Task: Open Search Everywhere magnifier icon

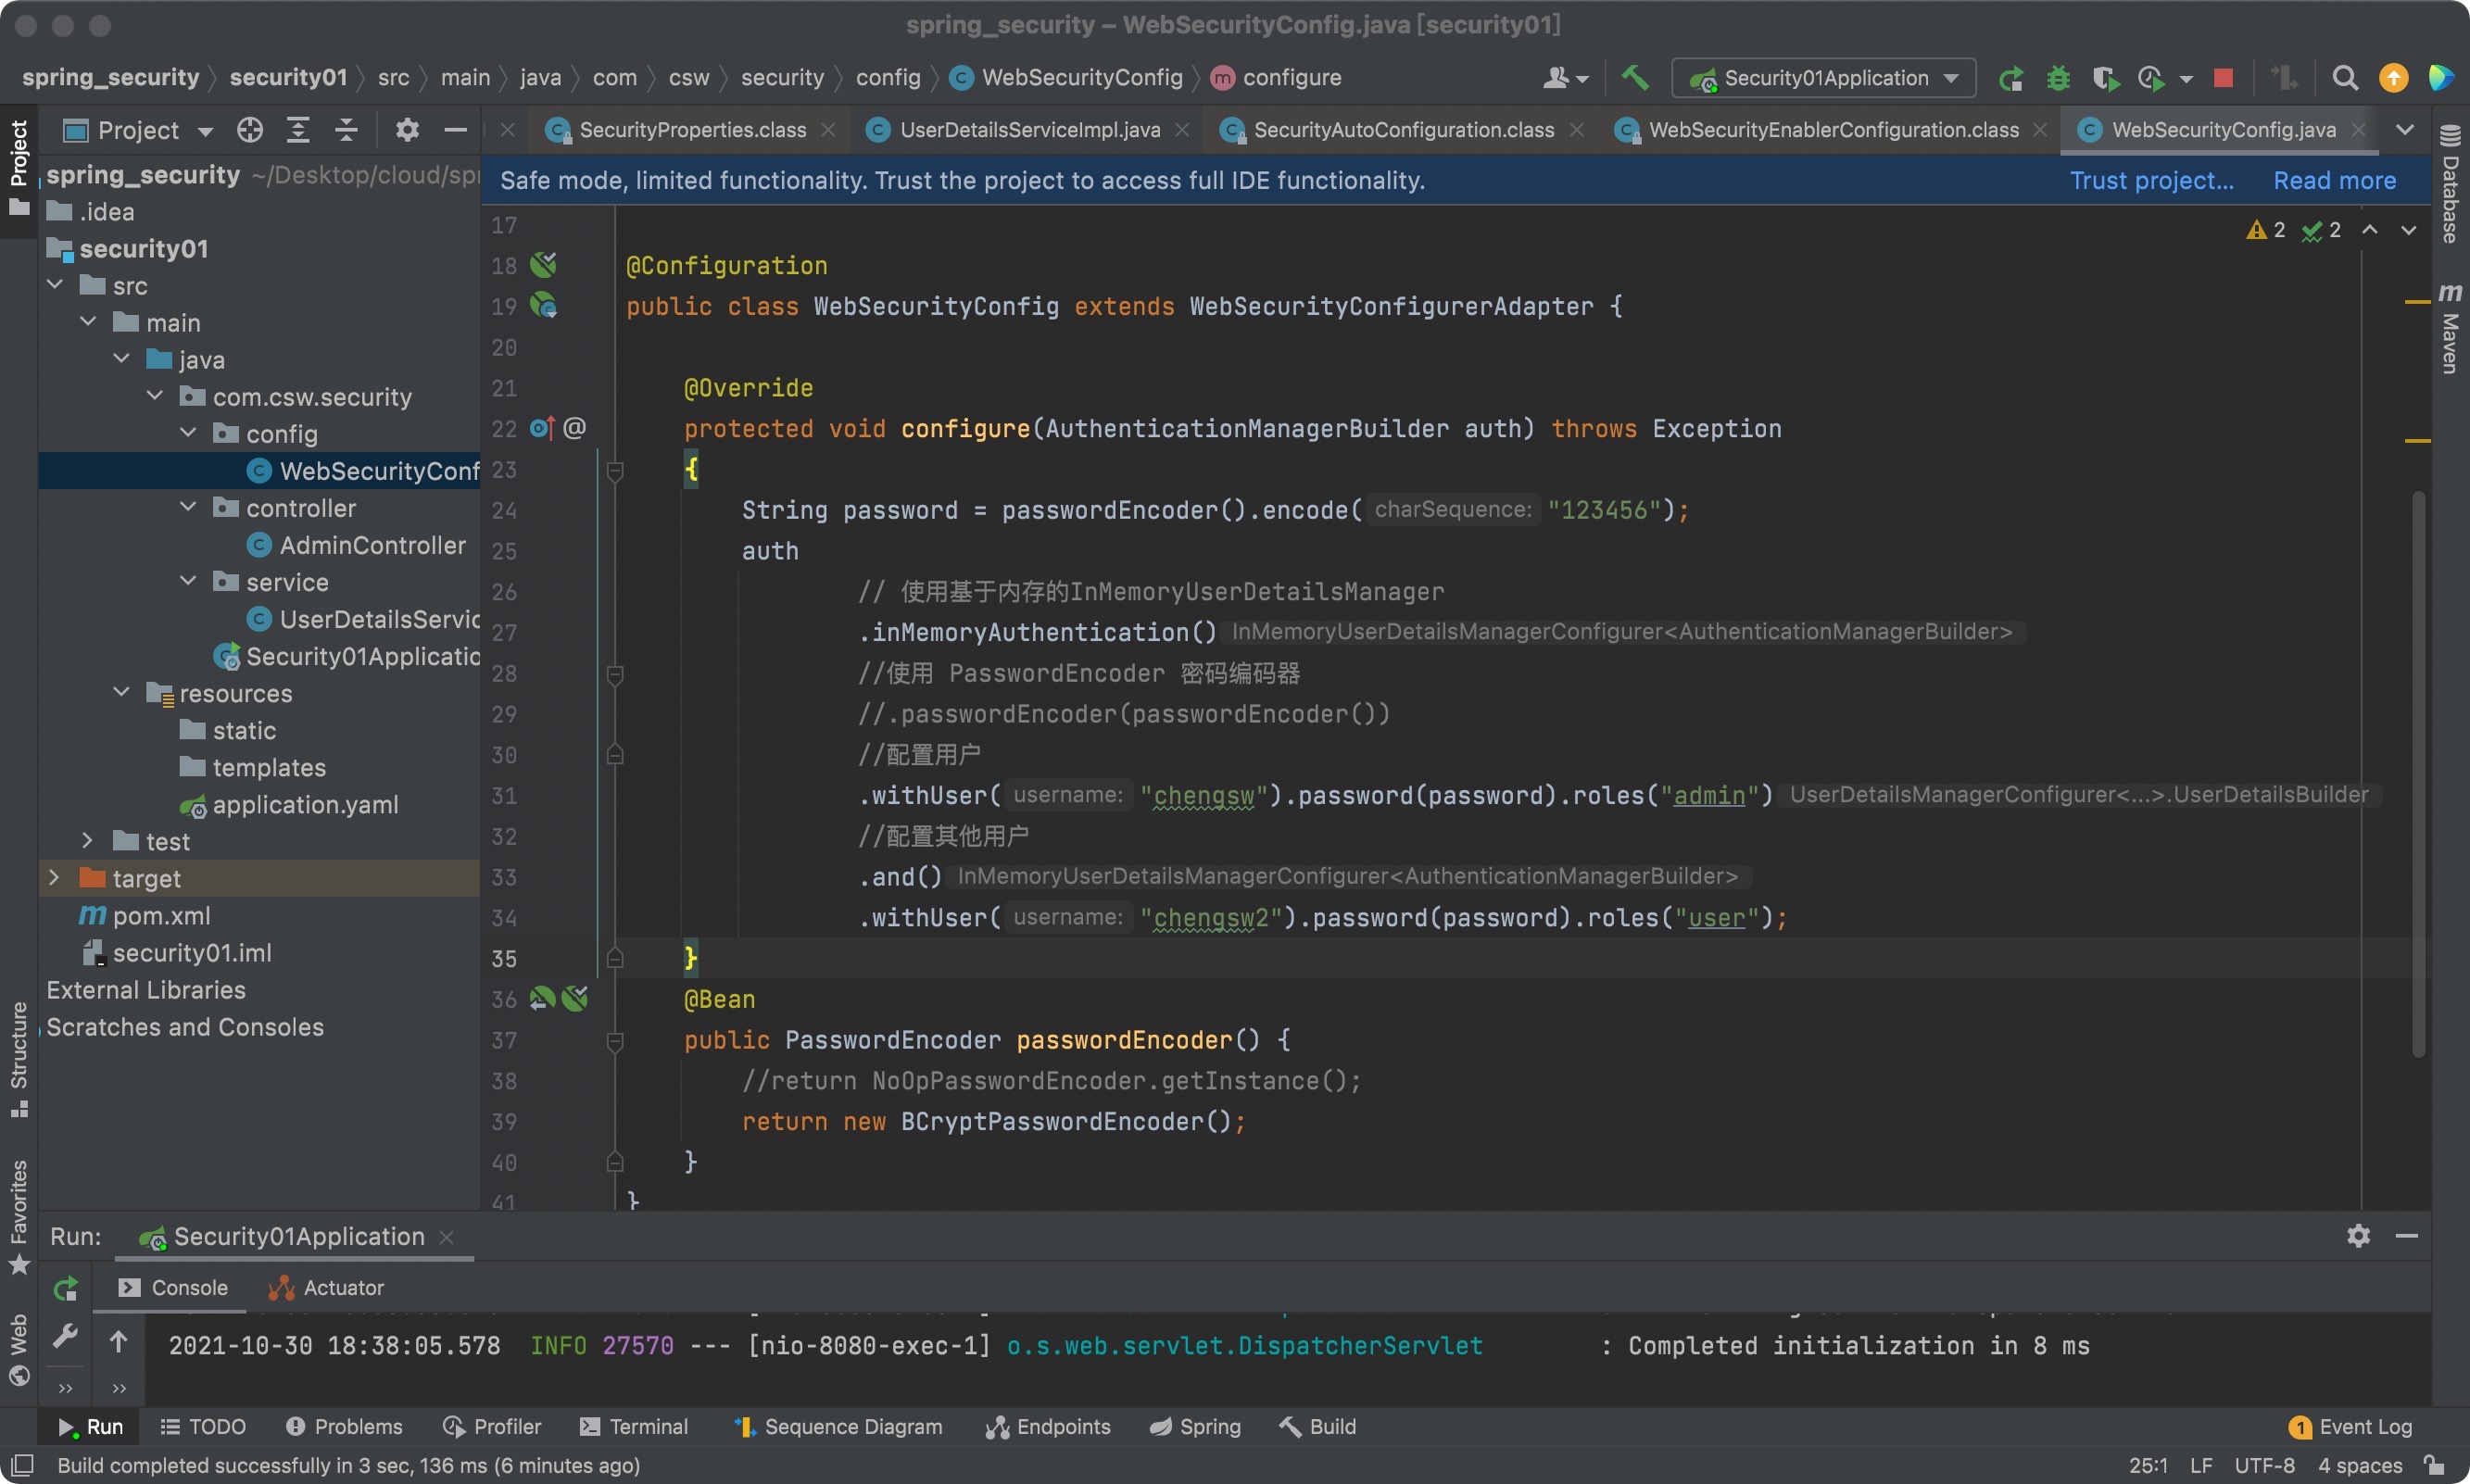Action: click(x=2344, y=78)
